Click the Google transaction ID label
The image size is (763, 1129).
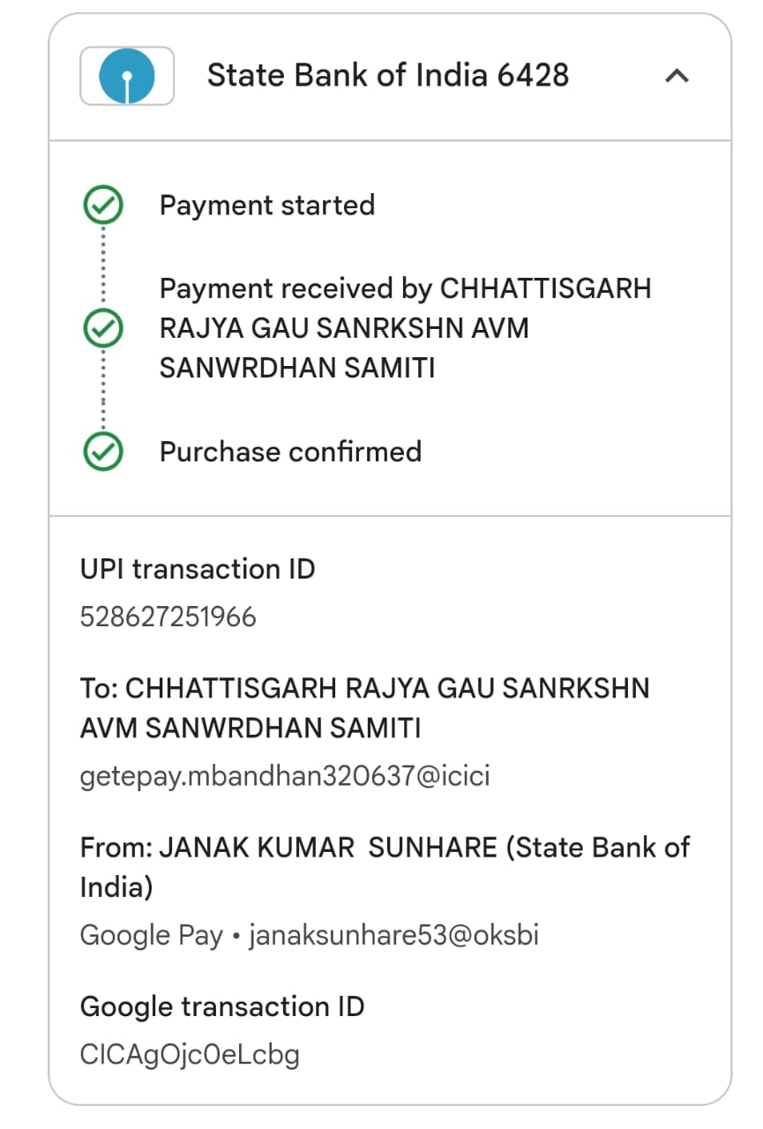pos(221,1006)
